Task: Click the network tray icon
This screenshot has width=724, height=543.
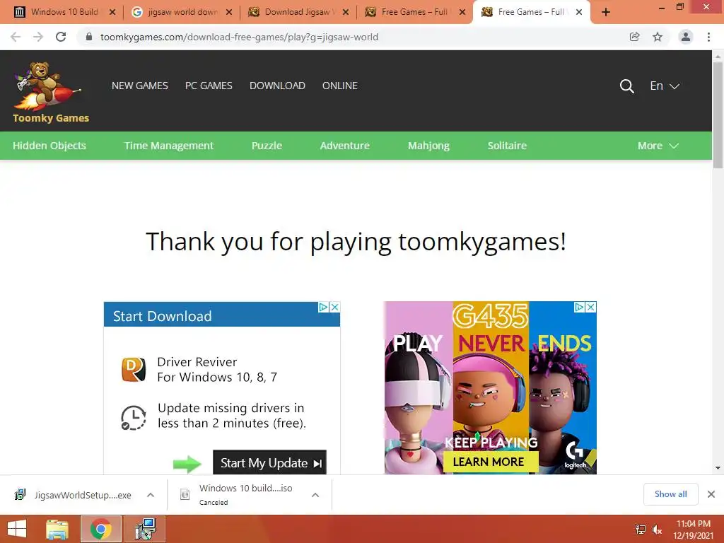Action: tap(641, 530)
